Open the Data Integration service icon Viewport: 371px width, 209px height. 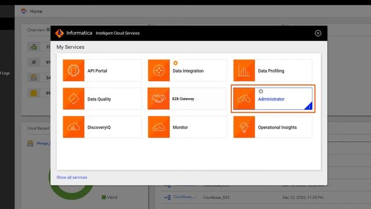pos(159,70)
